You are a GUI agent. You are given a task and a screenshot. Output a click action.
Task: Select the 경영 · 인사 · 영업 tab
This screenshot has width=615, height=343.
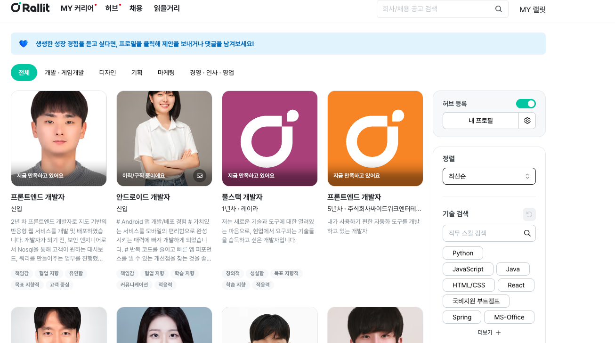[x=212, y=73]
